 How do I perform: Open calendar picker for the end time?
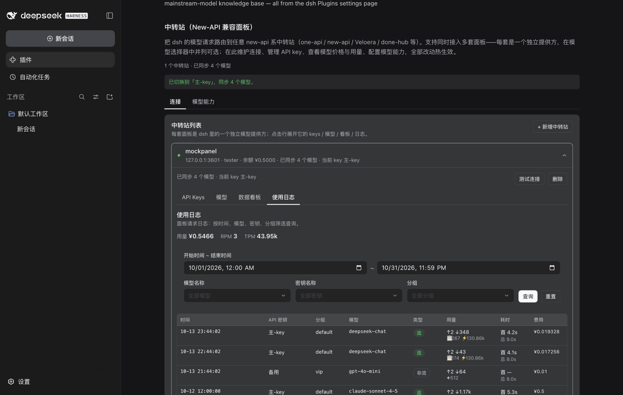coord(552,268)
